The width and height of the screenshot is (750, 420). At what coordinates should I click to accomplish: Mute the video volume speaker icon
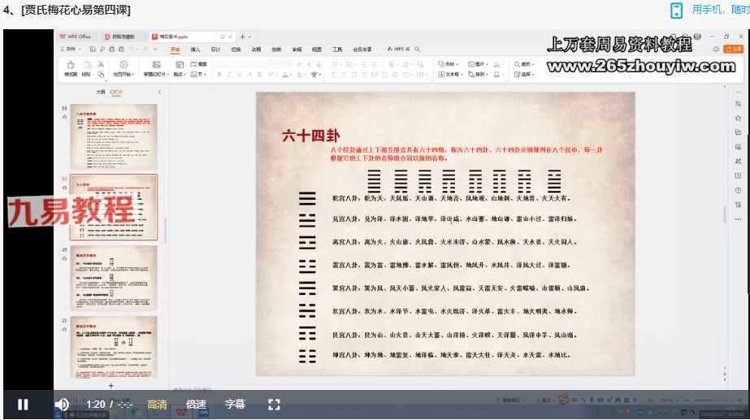coord(62,404)
